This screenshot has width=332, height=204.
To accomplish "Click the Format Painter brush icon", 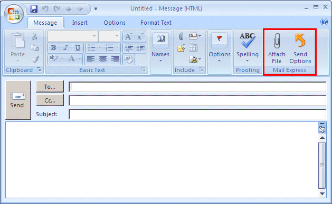I will (35, 59).
